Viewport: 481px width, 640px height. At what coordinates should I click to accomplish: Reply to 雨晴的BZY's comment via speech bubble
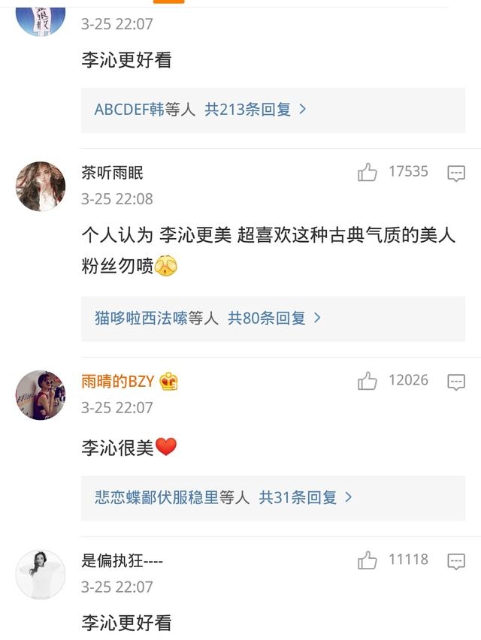pyautogui.click(x=456, y=382)
